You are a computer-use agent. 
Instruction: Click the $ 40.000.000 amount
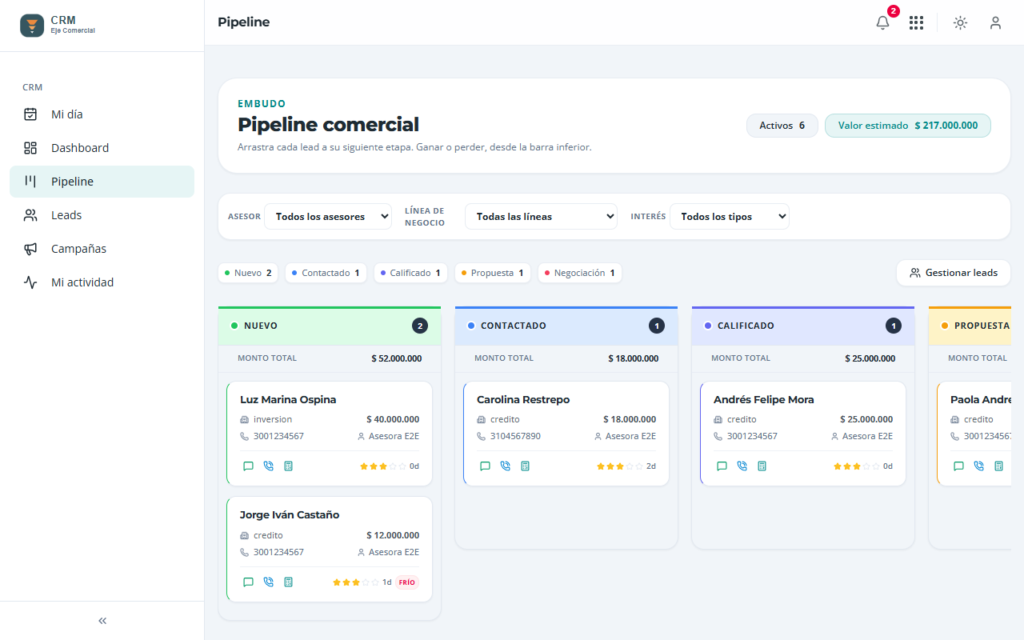pos(393,419)
